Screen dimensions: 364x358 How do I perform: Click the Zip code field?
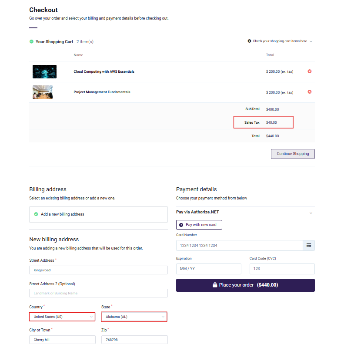(x=134, y=340)
